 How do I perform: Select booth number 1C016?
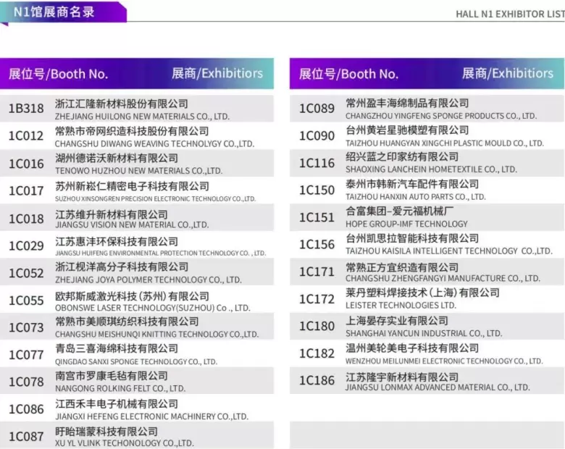(x=26, y=164)
